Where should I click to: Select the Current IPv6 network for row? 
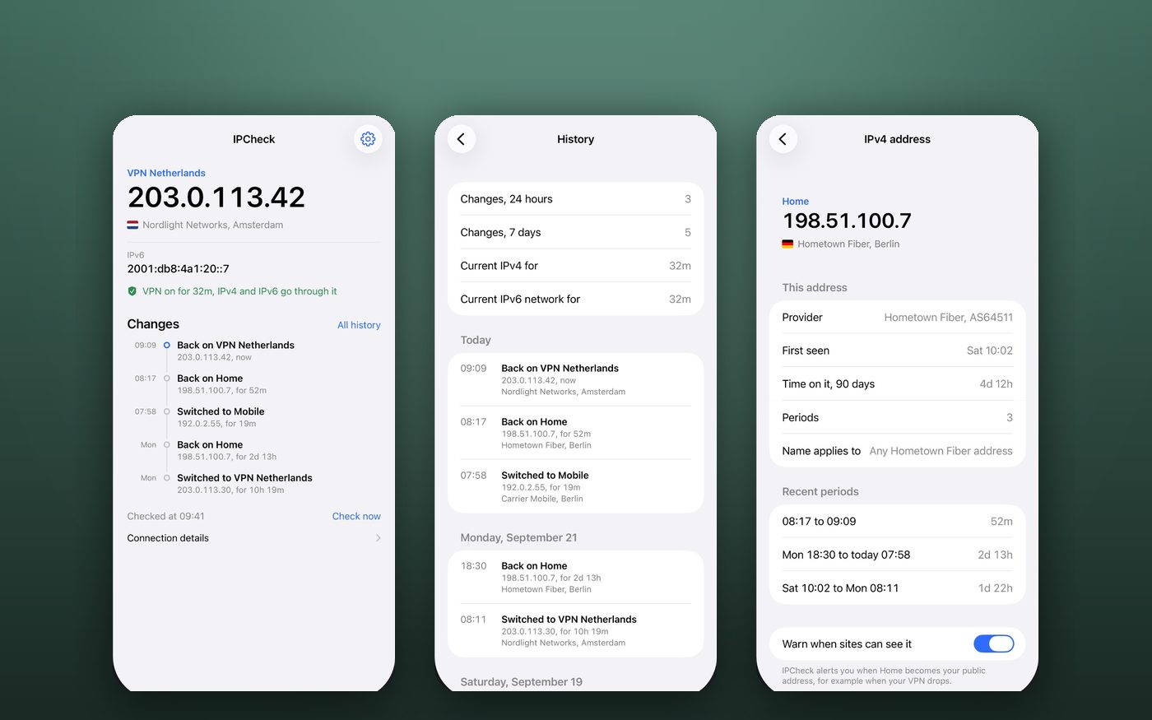click(576, 299)
